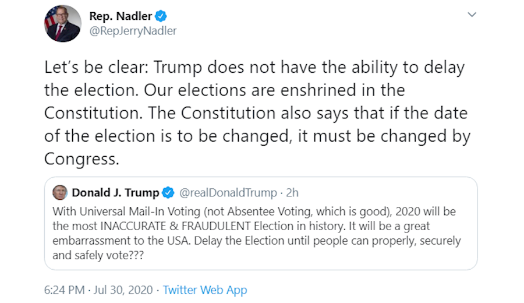Click "INACCURATE & FRAUDULENT" in the quoted tweet
Screen dimensions: 524x303
click(164, 226)
